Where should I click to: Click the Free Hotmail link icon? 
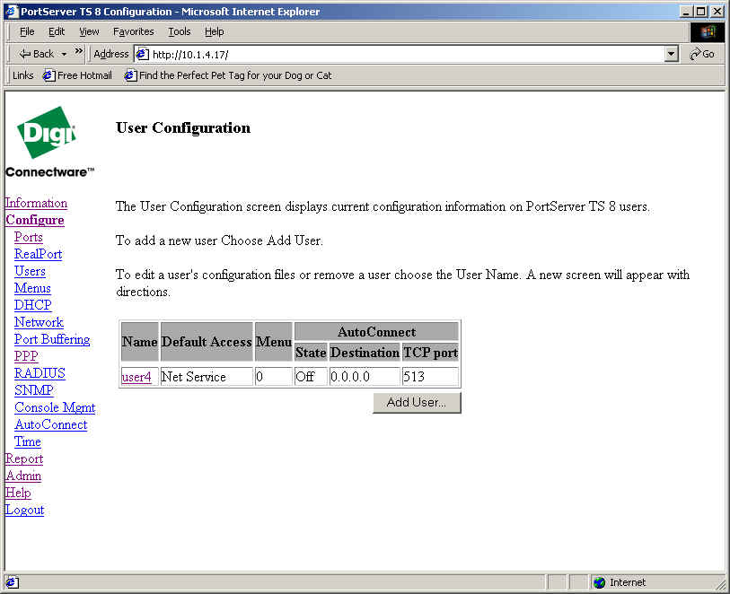click(x=48, y=75)
